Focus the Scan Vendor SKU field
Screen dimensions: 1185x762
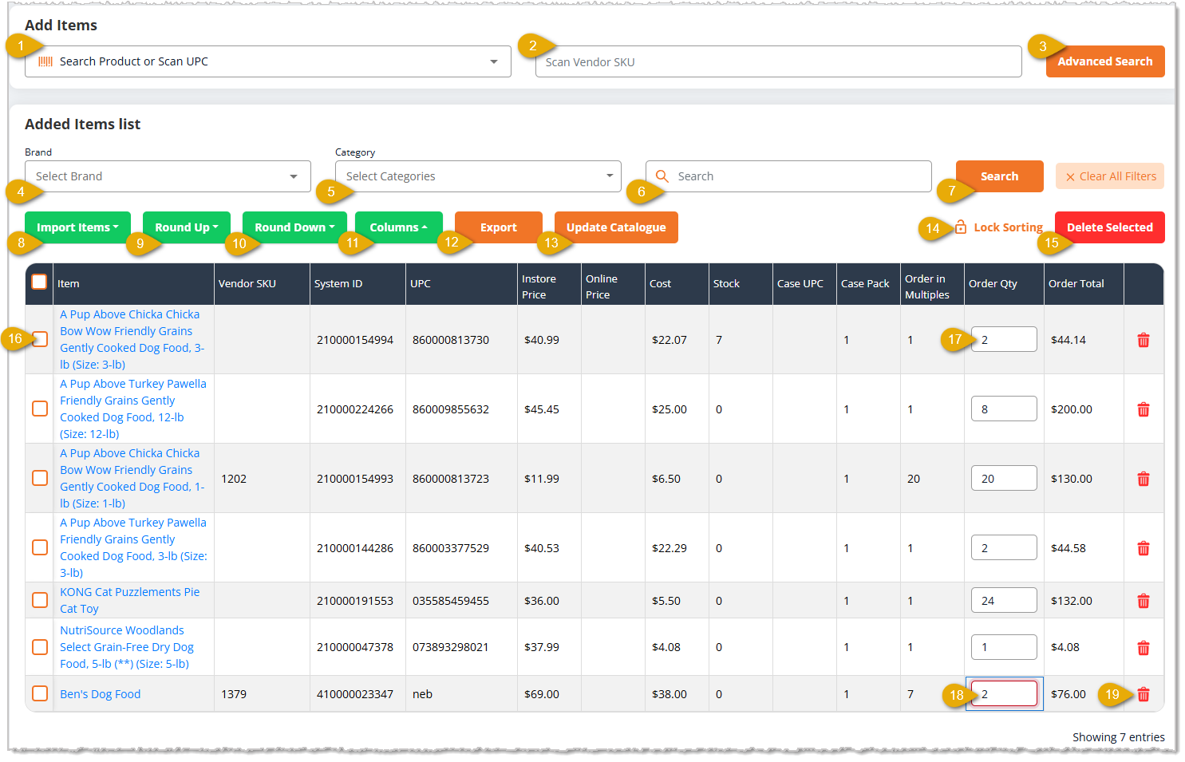[x=779, y=61]
